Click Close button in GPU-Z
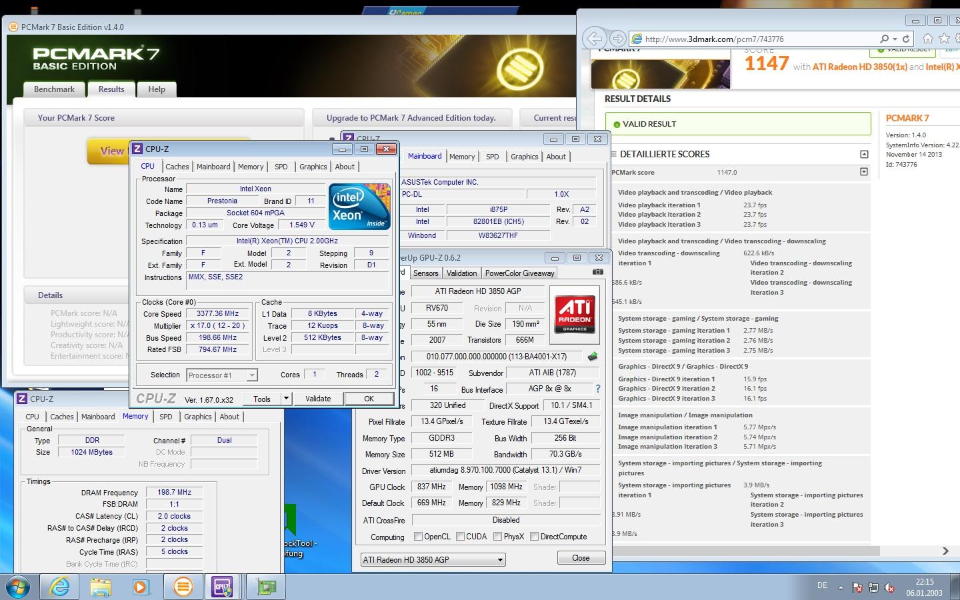 point(581,558)
